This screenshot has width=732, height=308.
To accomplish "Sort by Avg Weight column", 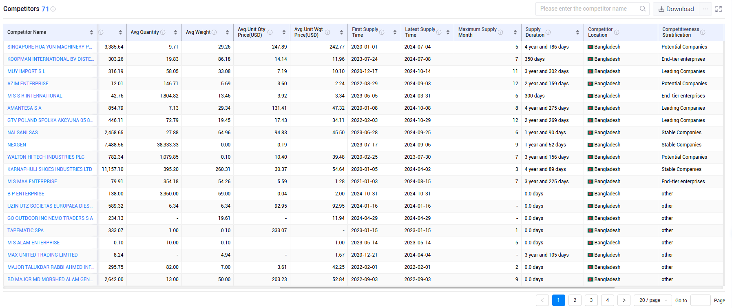I will click(227, 32).
